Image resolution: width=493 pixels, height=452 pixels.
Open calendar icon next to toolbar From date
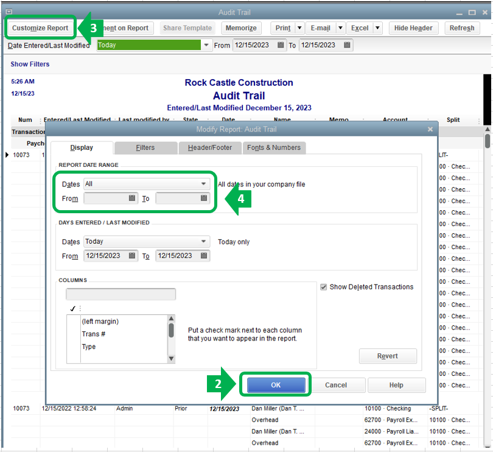(x=281, y=45)
